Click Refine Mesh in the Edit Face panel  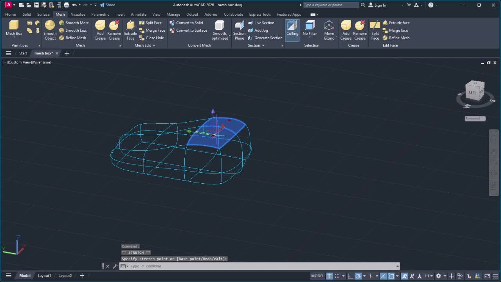pos(396,38)
